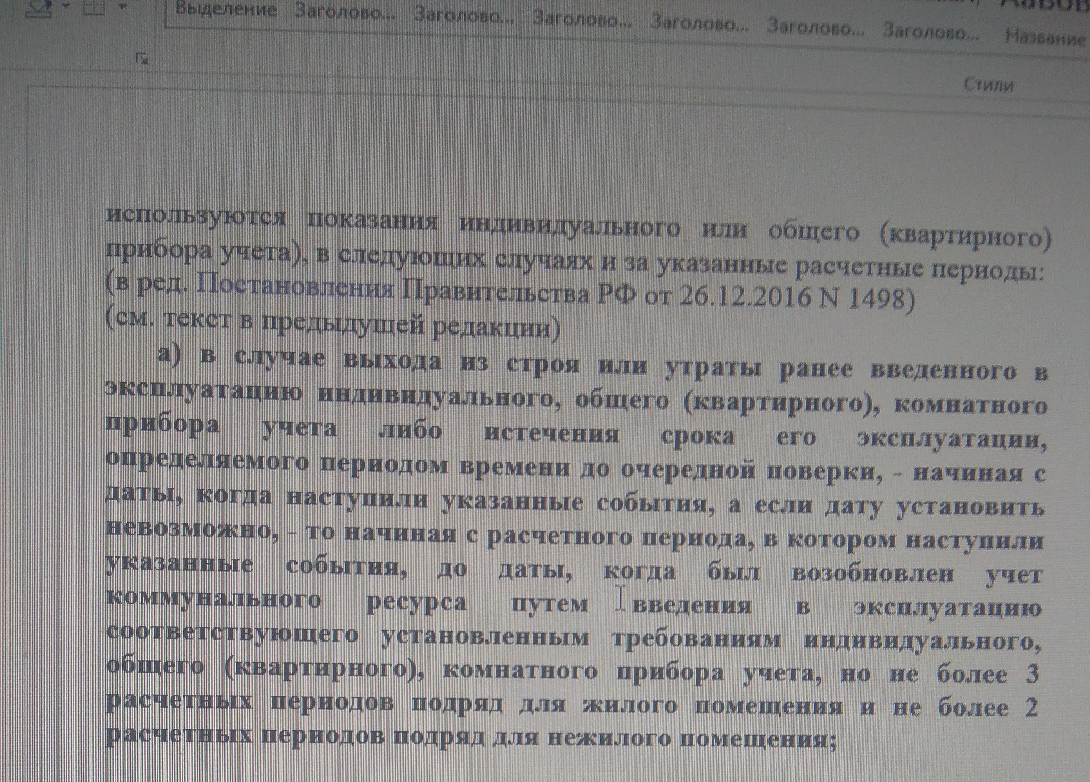This screenshot has width=1090, height=782.
Task: Click on the word 'коммунального'
Action: 214,600
